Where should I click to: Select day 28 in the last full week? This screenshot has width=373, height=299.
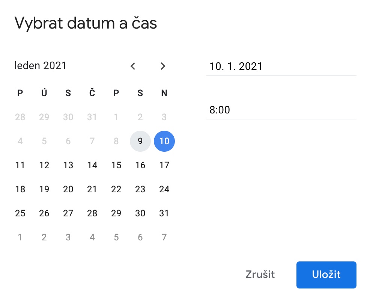tap(92, 213)
